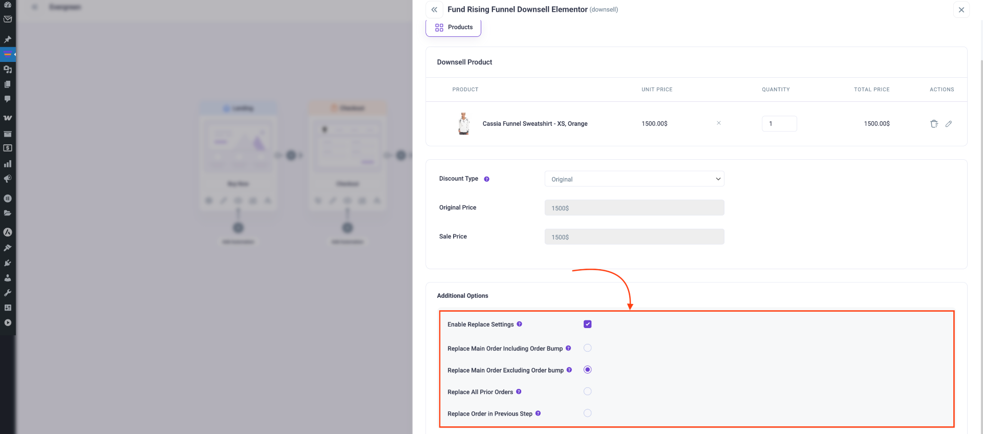Uncheck Enable Replace Settings checkbox
983x434 pixels.
tap(588, 324)
